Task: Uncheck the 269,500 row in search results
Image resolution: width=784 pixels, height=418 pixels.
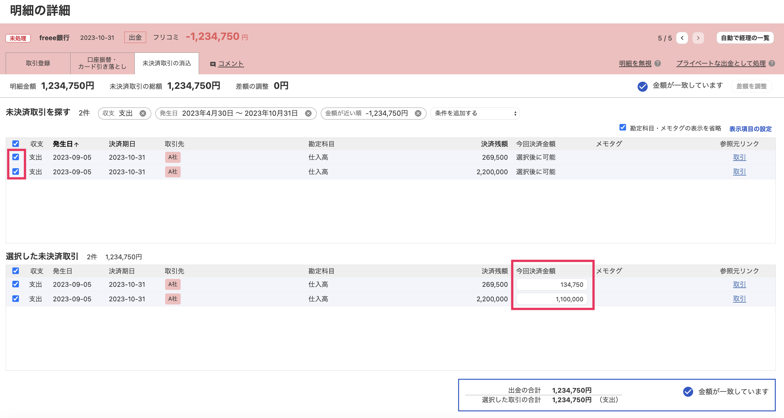Action: pyautogui.click(x=16, y=157)
